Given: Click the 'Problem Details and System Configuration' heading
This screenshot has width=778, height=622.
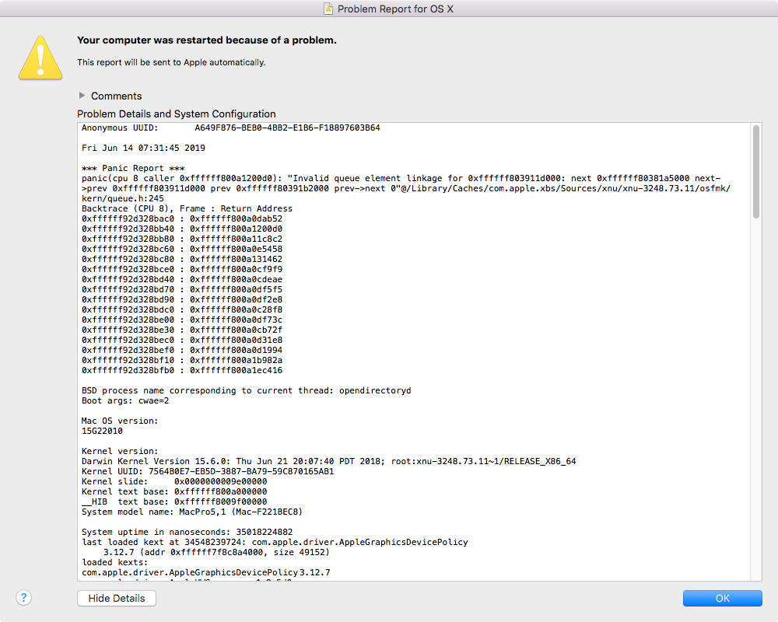Looking at the screenshot, I should click(x=176, y=114).
